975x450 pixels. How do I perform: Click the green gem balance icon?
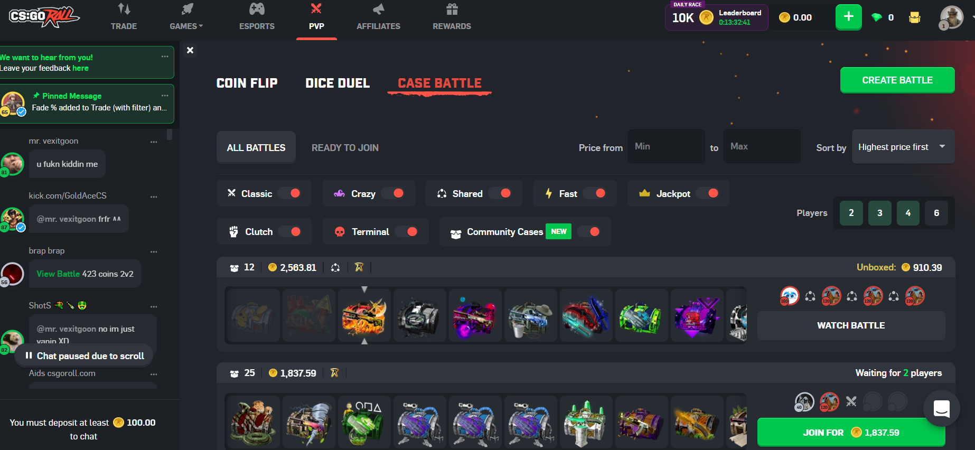[877, 17]
